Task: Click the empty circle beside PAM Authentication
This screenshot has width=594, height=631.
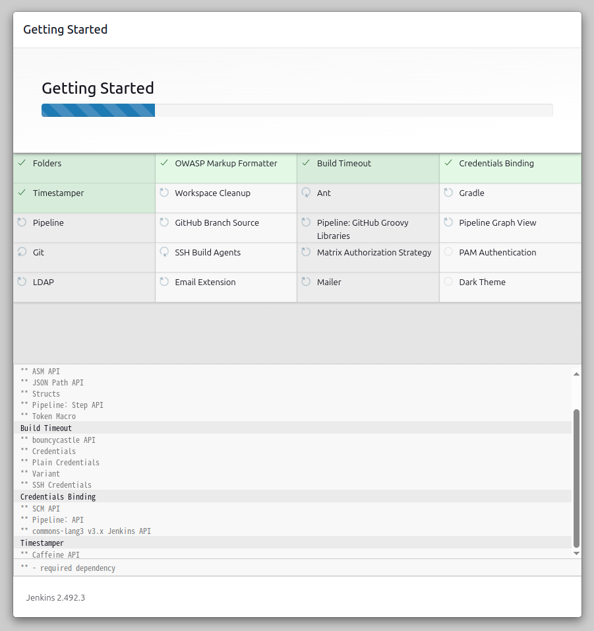Action: click(x=448, y=252)
